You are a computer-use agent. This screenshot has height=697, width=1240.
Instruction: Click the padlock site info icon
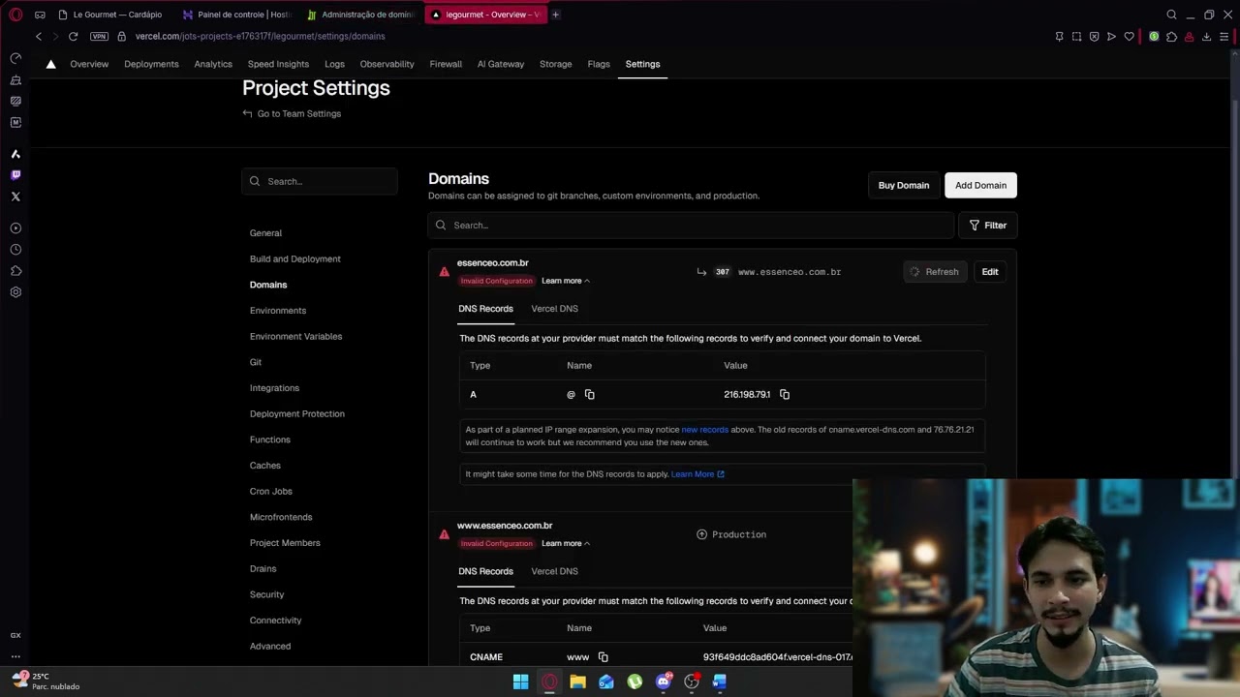(x=121, y=36)
